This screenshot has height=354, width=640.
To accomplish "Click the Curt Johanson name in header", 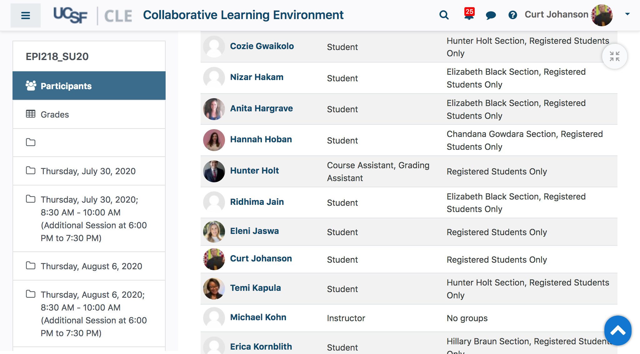I will click(556, 15).
